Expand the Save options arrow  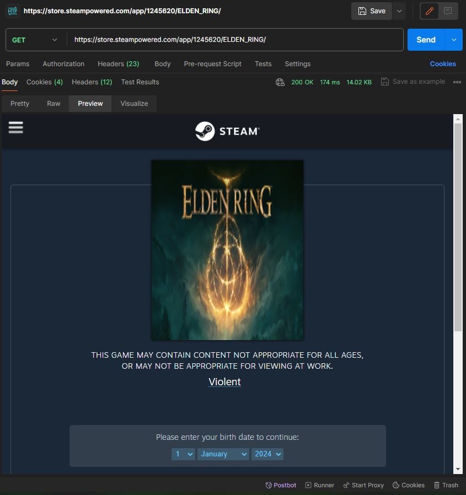pyautogui.click(x=399, y=11)
